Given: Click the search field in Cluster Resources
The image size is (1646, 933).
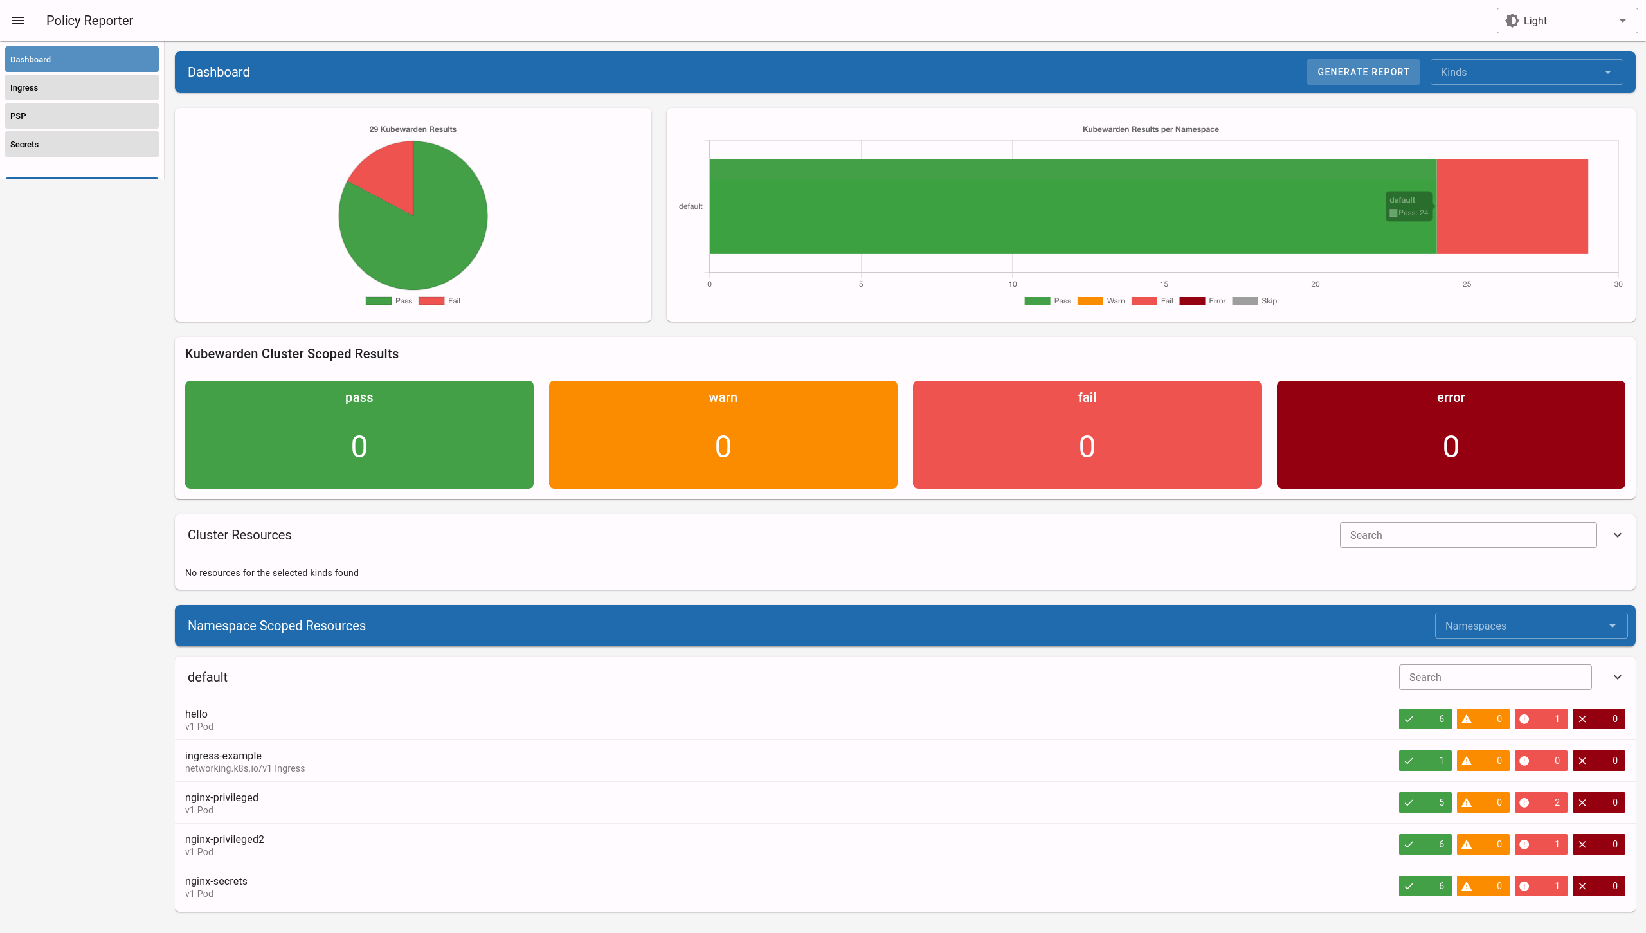Looking at the screenshot, I should pos(1467,534).
